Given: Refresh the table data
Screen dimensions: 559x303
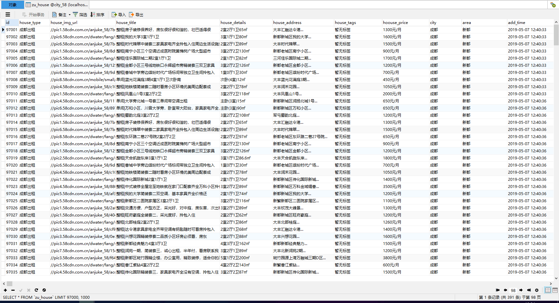Looking at the screenshot, I should tap(36, 290).
